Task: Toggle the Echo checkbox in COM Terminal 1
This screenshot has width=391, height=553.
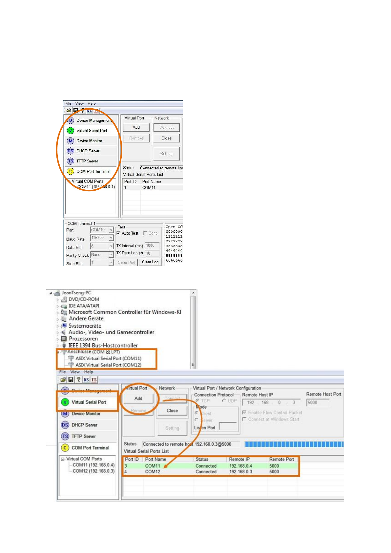Action: point(145,233)
